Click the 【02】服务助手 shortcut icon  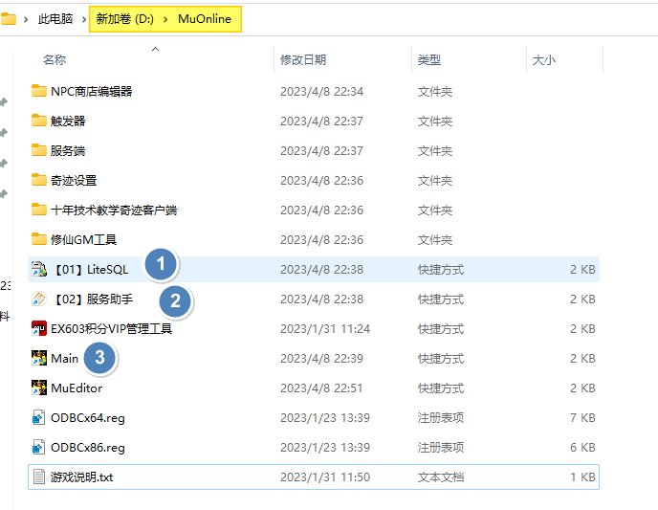pyautogui.click(x=39, y=299)
